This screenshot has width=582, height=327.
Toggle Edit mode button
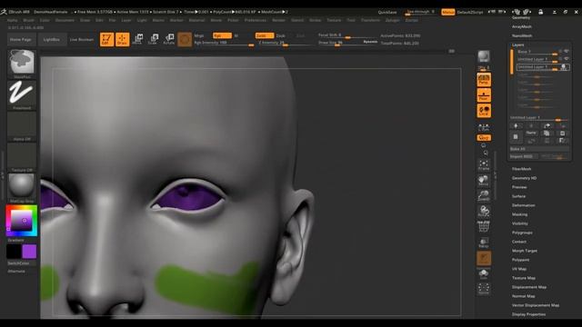[x=107, y=39]
